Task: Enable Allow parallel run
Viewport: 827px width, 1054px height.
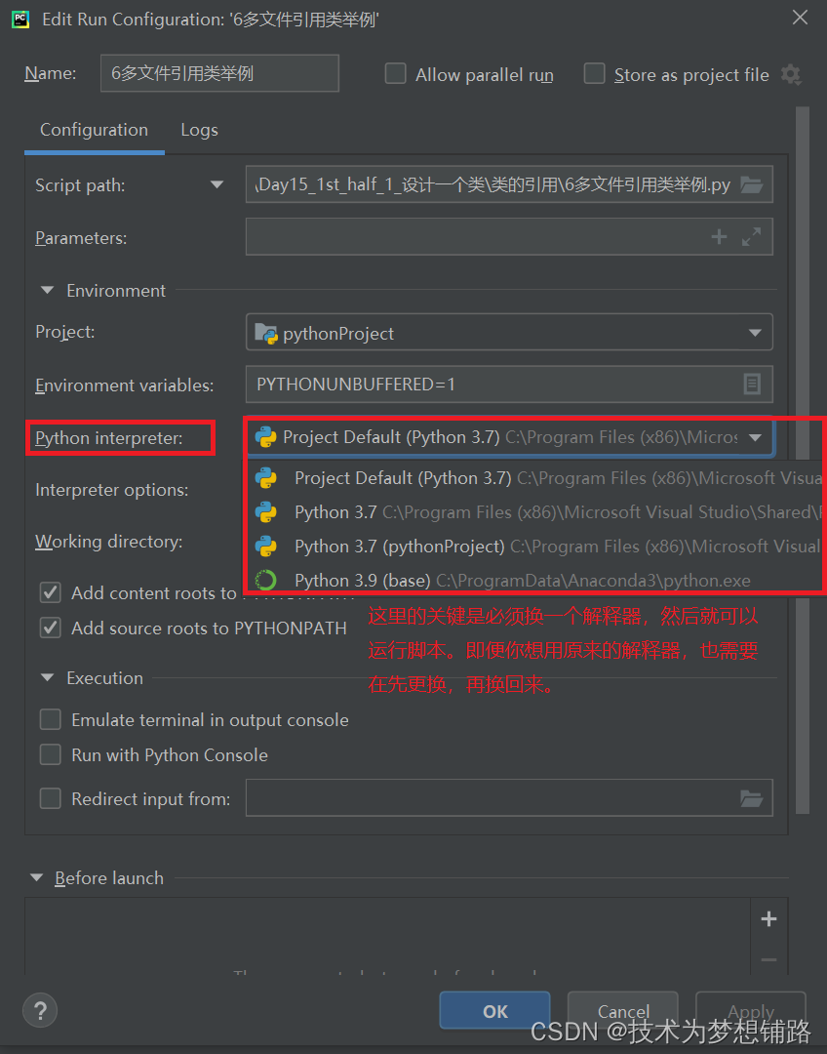Action: 396,73
